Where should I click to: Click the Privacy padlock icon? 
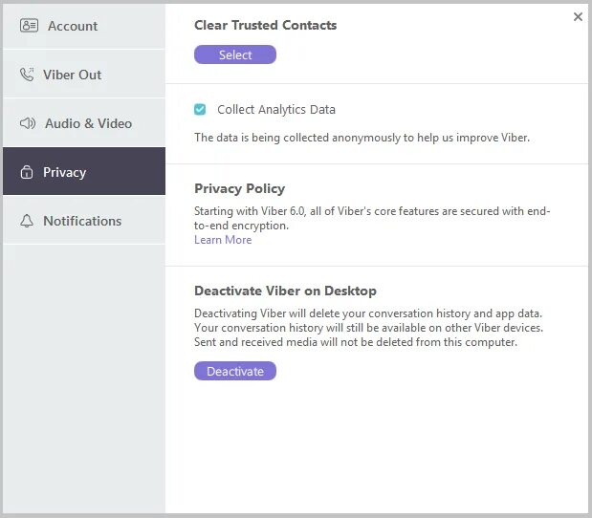pos(27,172)
